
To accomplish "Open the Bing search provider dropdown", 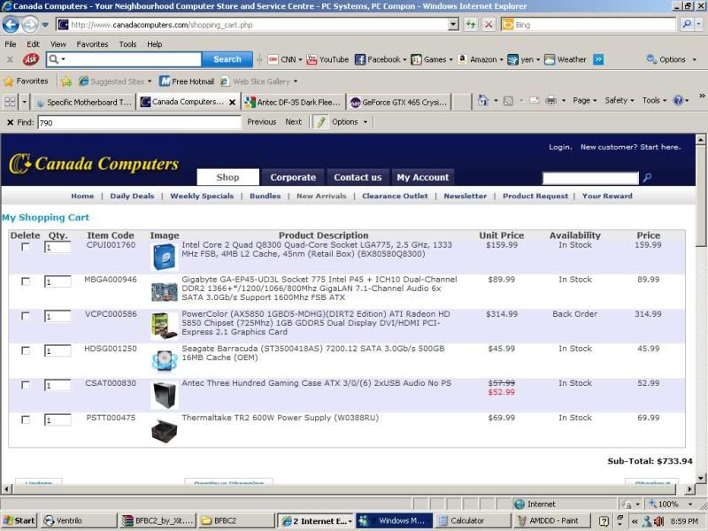I will (x=698, y=25).
